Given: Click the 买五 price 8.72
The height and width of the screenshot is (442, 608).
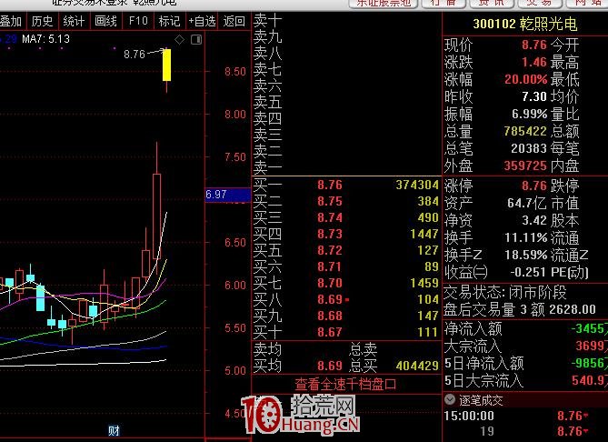Looking at the screenshot, I should tap(330, 250).
